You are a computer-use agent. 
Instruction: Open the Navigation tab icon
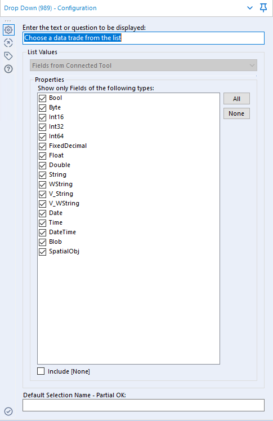tap(8, 43)
